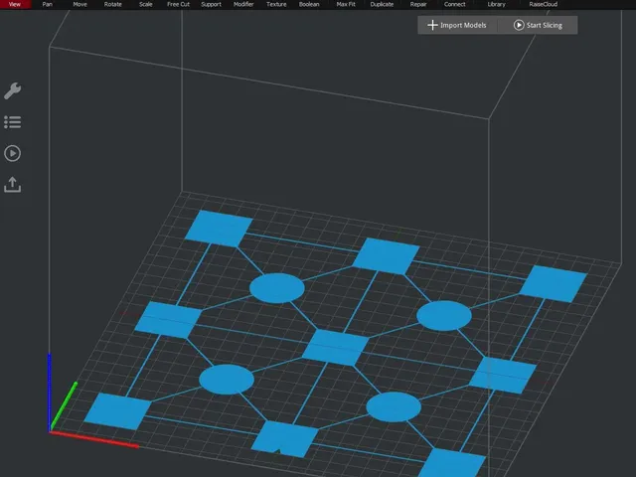Viewport: 636px width, 477px height.
Task: Click the play icon in Start Slicing
Action: point(519,25)
